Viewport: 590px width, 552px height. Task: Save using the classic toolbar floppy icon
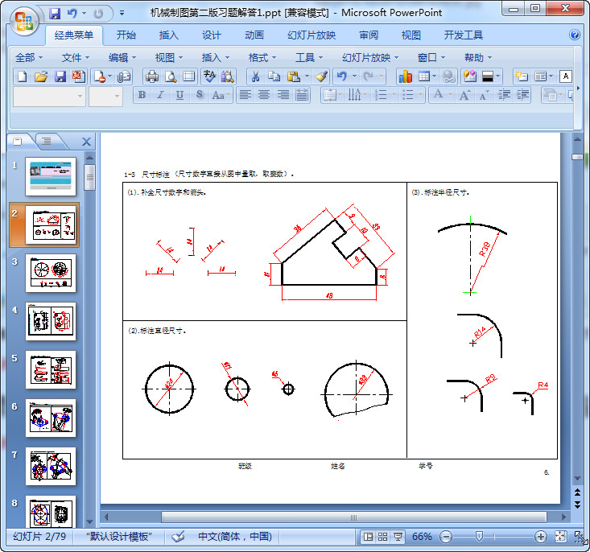coord(60,76)
